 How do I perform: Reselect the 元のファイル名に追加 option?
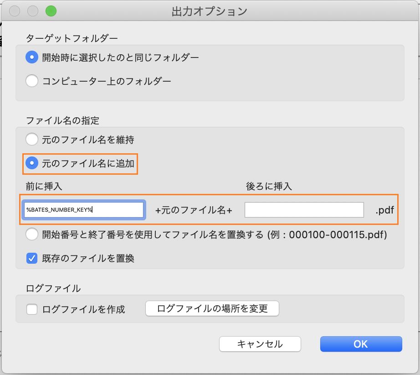coord(32,162)
